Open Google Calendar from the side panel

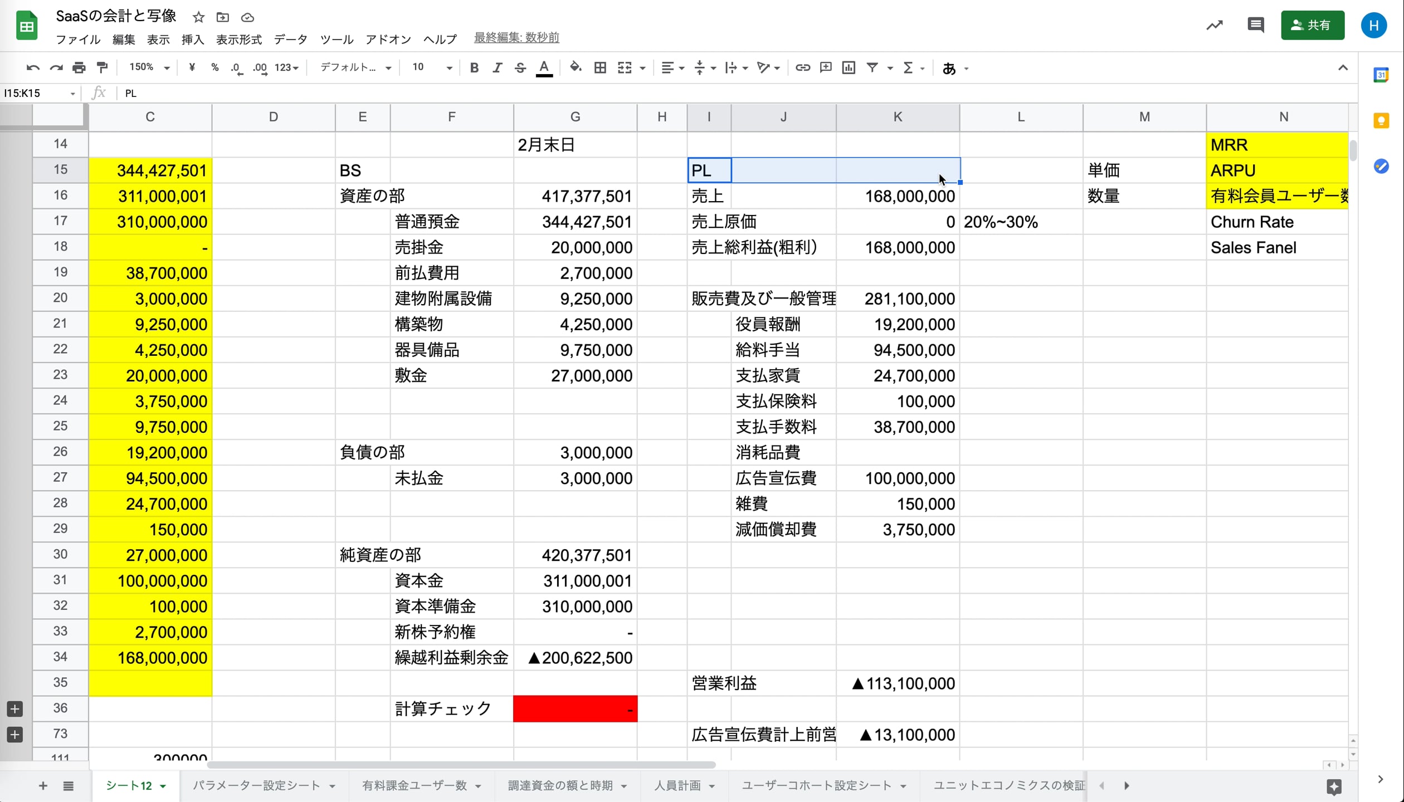pyautogui.click(x=1381, y=75)
